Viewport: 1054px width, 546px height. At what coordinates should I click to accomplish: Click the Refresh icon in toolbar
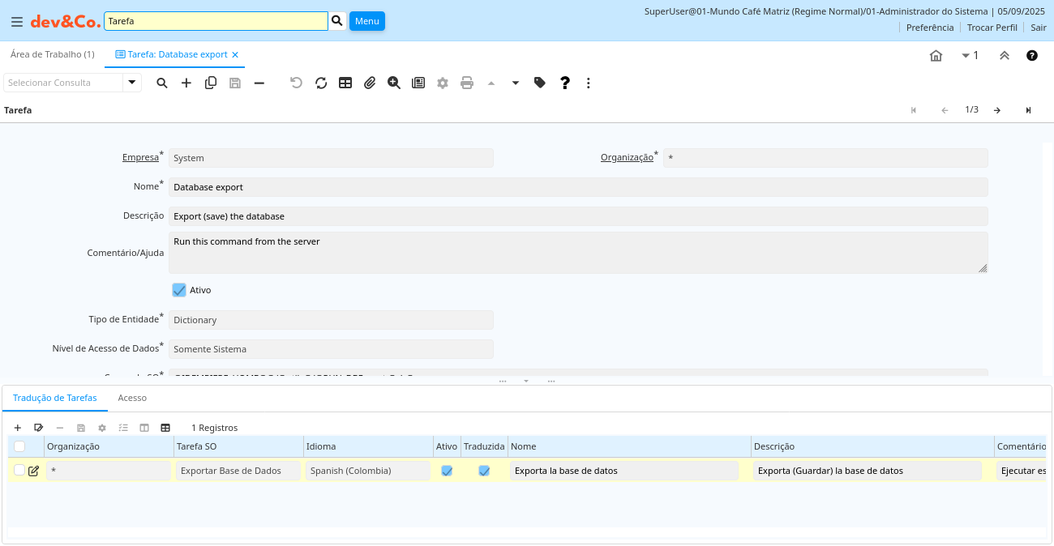(321, 83)
